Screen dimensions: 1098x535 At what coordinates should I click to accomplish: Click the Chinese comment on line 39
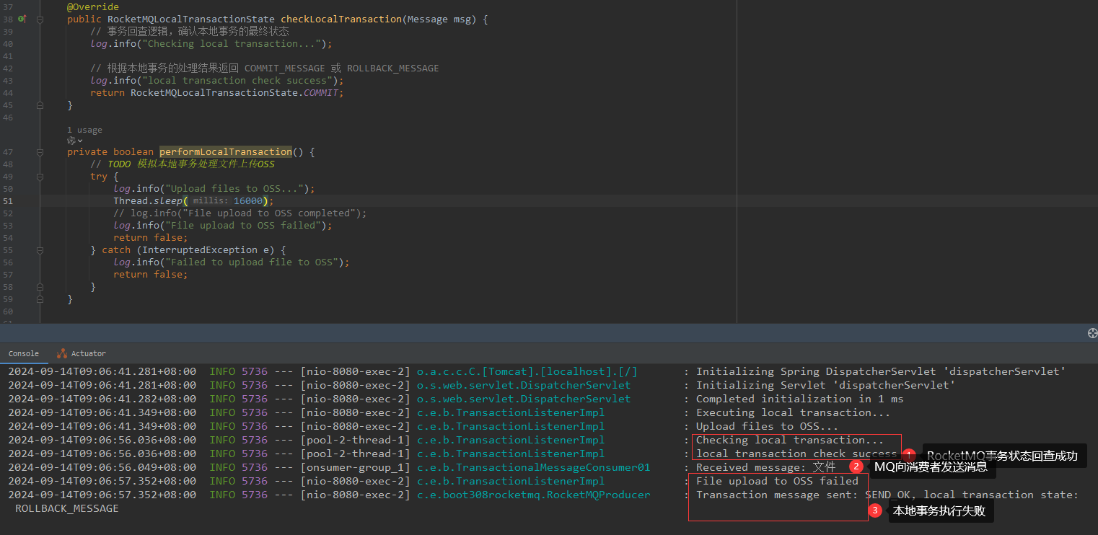190,32
